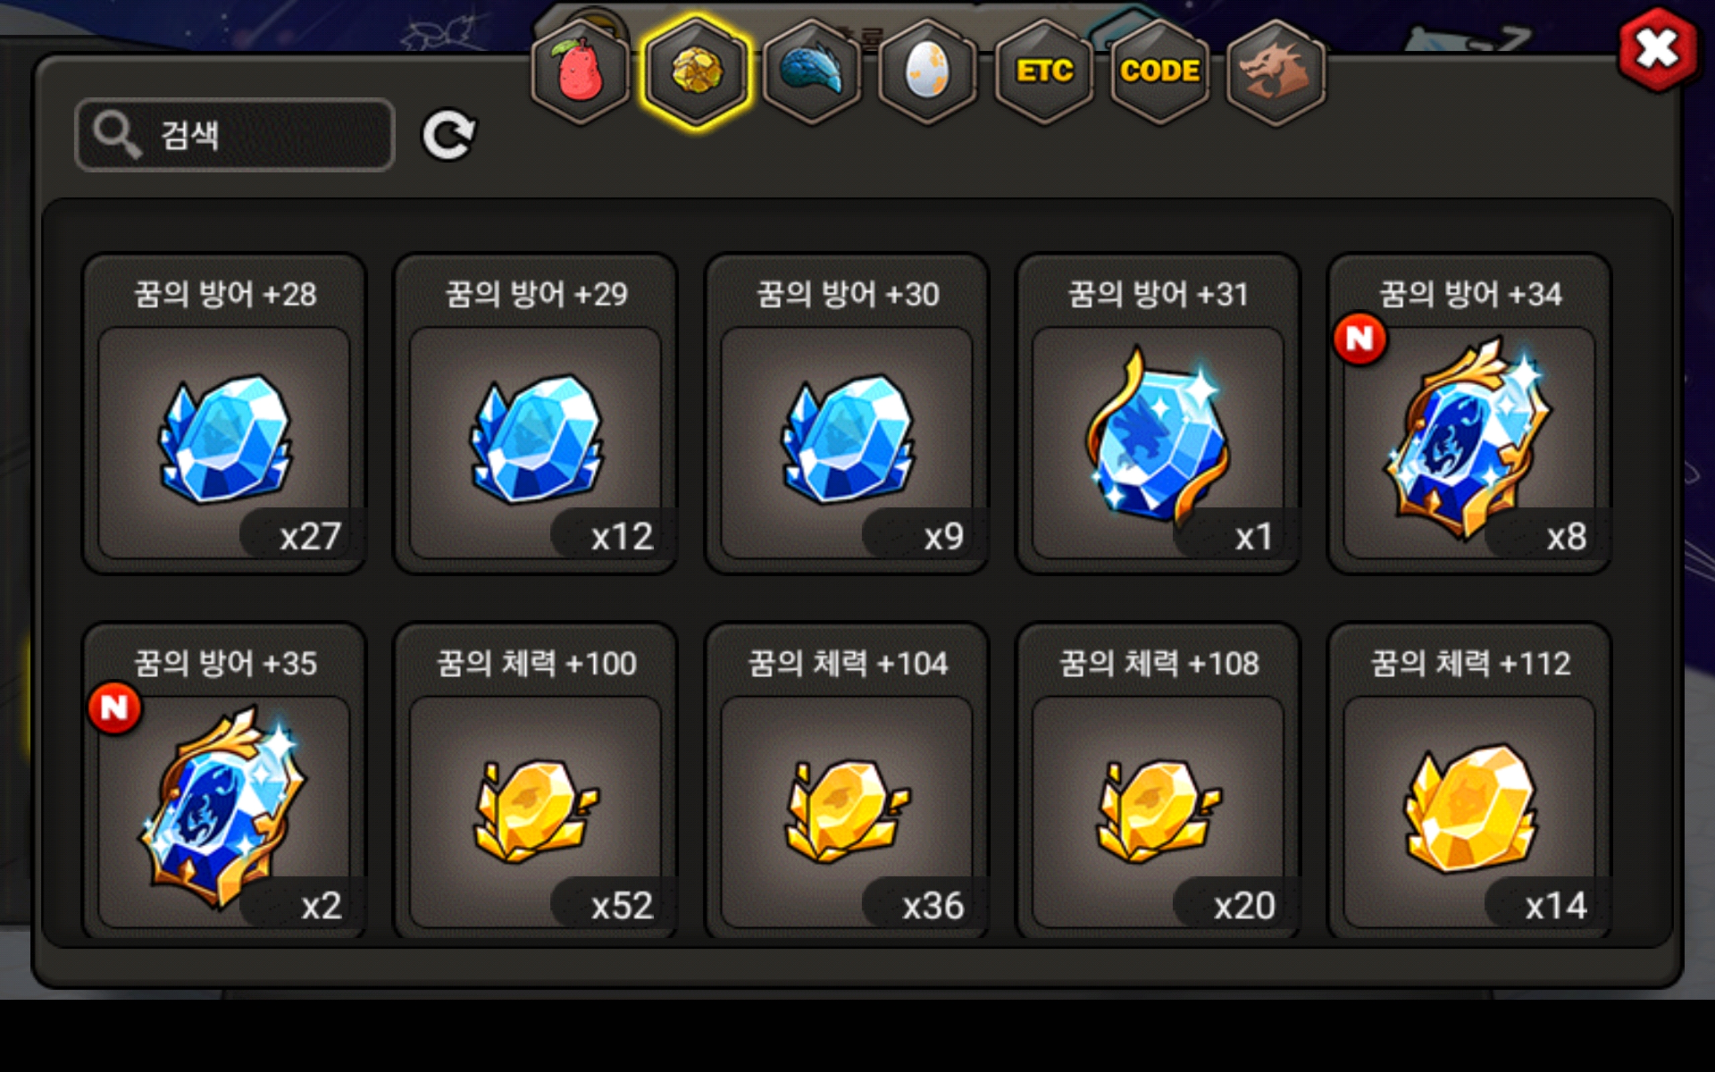
Task: Switch to the ETC tab
Action: coord(1044,71)
